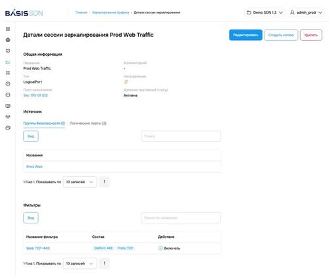Image resolution: width=329 pixels, height=276 pixels.
Task: Click the Редактировать button
Action: click(245, 35)
